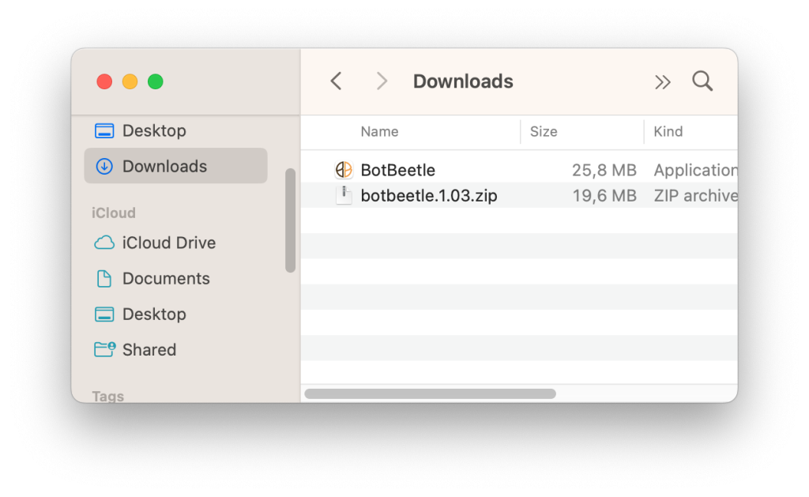809x497 pixels.
Task: Sort files by the Size column
Action: coord(544,132)
